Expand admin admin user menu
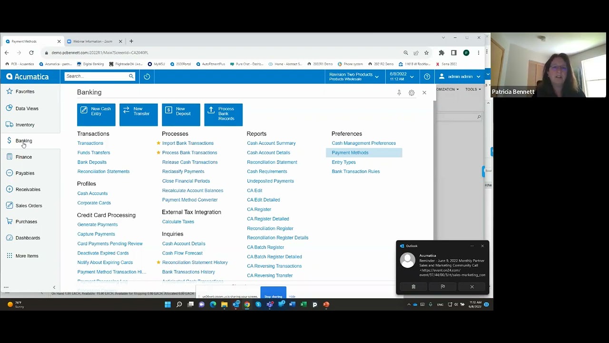This screenshot has height=343, width=609. [460, 76]
